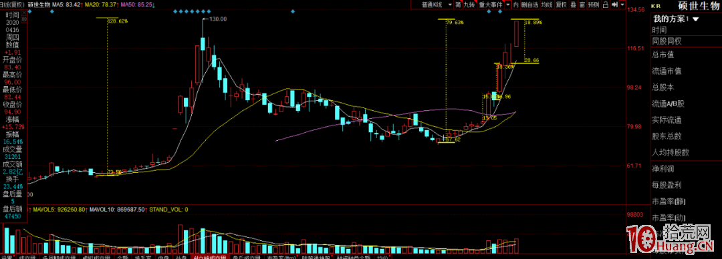Screen dimensions: 722x259
Task: Click the 复权 adjustment button
Action: pos(562,5)
